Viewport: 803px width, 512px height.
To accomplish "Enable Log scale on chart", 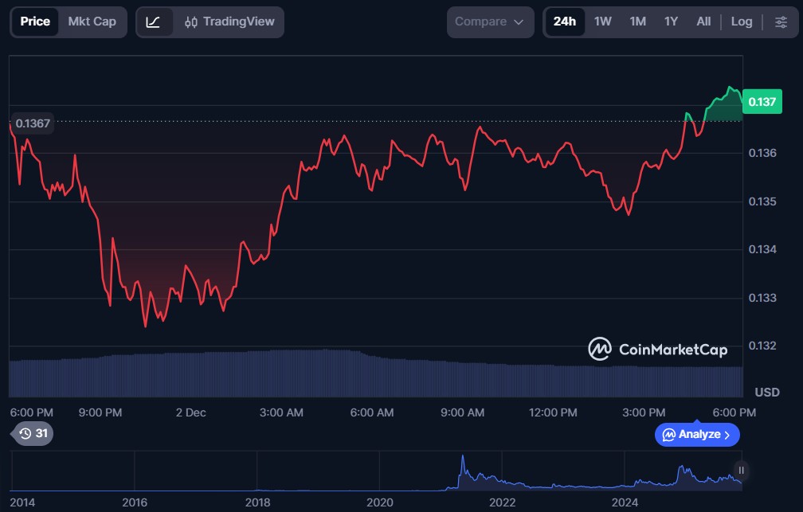I will point(741,21).
